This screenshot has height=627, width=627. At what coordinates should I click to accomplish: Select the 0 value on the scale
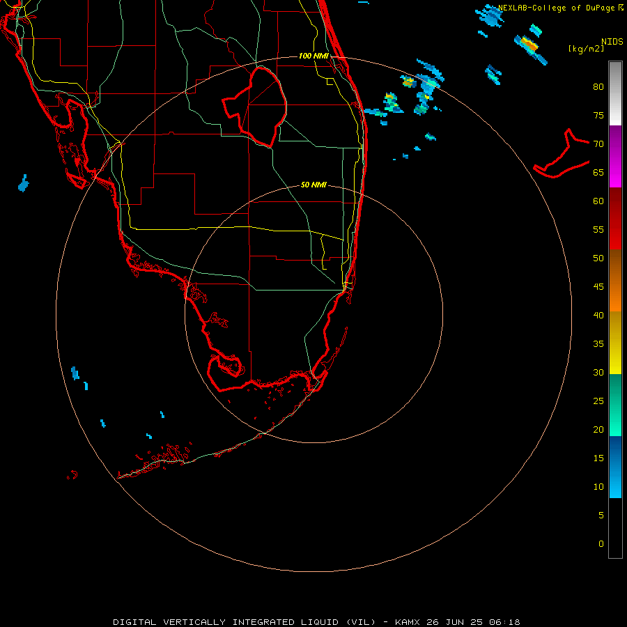[x=601, y=544]
